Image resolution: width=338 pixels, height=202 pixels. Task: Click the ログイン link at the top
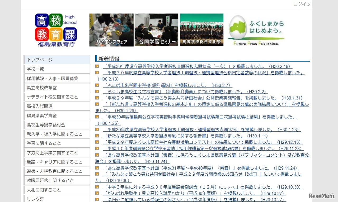[302, 4]
